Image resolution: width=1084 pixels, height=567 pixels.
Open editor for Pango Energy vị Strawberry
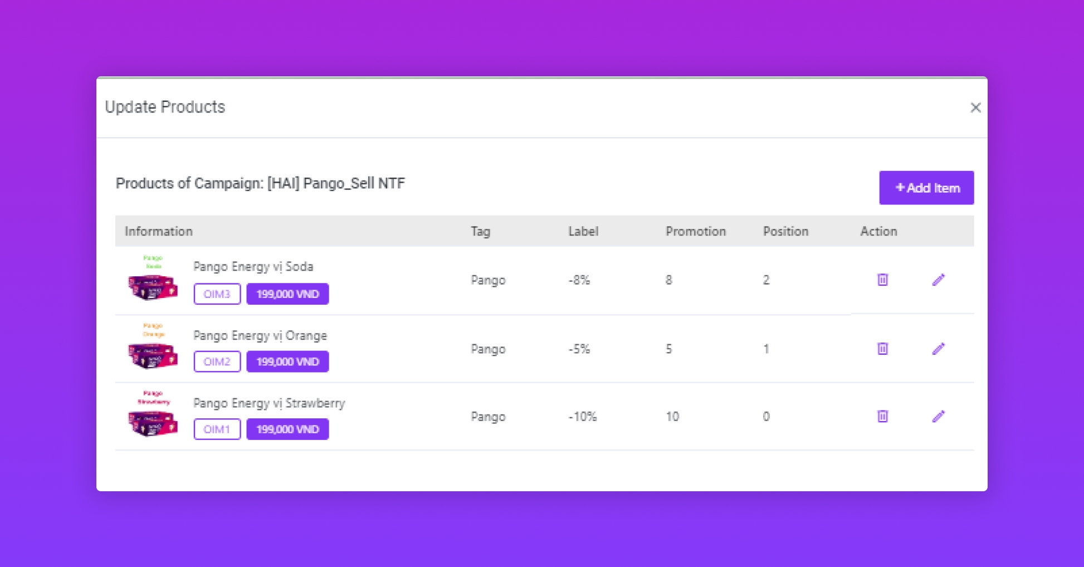pyautogui.click(x=938, y=416)
